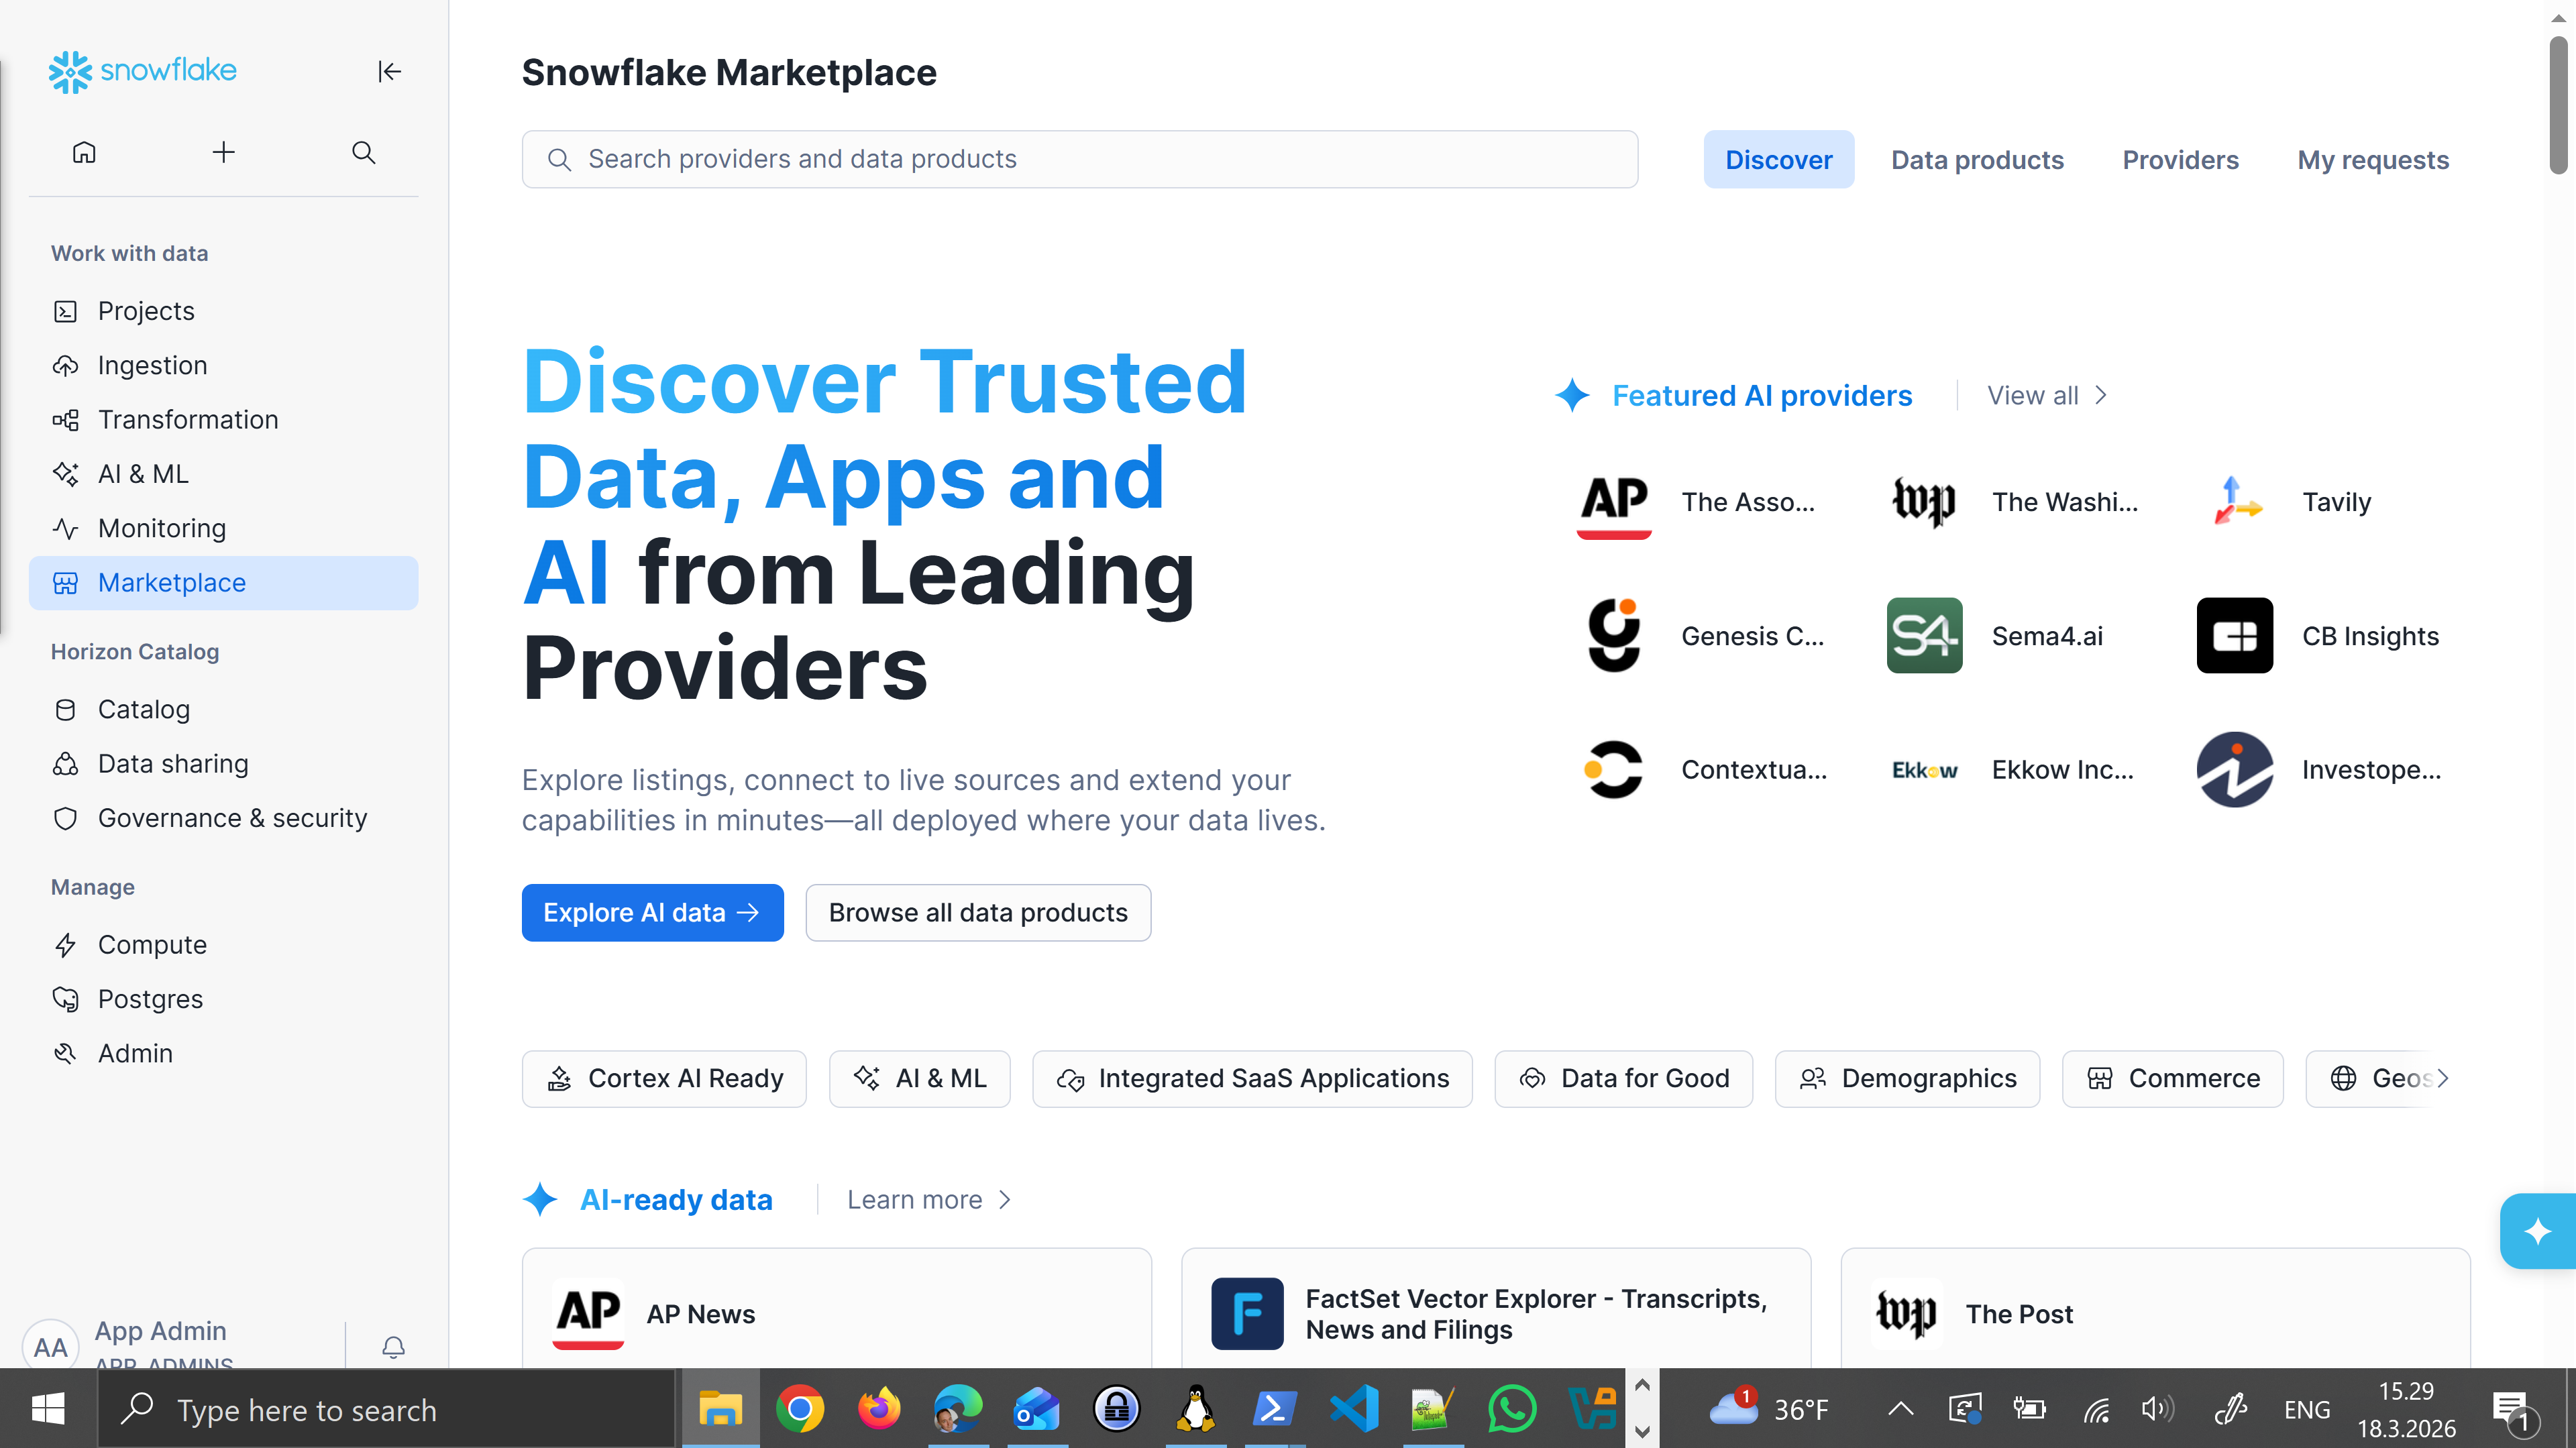Open the Home icon in sidebar
This screenshot has height=1448, width=2576.
click(x=84, y=152)
